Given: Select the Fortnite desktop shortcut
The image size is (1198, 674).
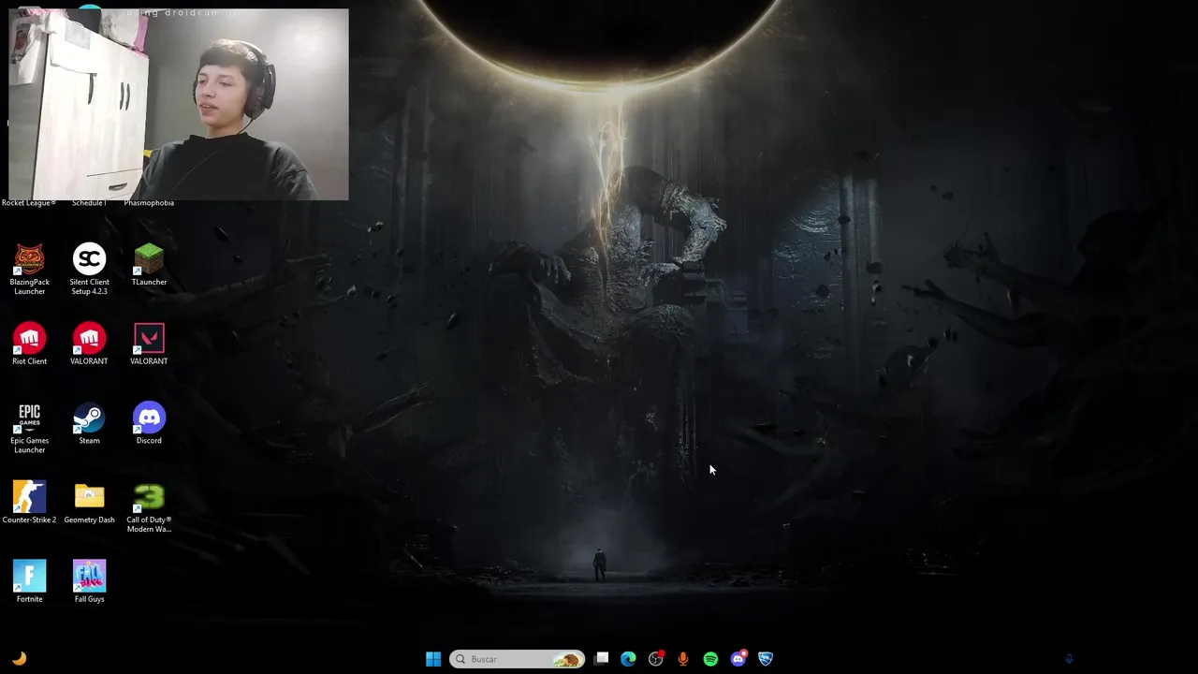Looking at the screenshot, I should click(x=29, y=581).
